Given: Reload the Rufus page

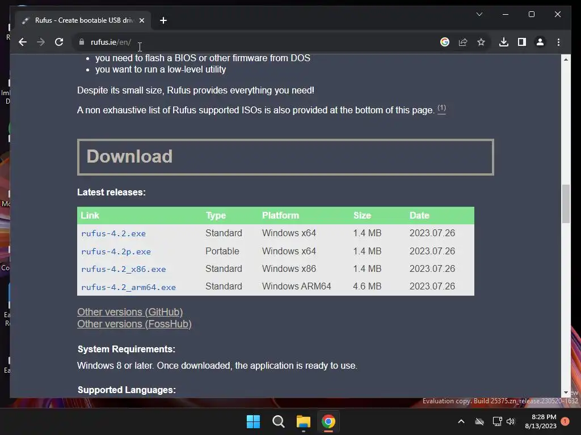Looking at the screenshot, I should [x=59, y=42].
